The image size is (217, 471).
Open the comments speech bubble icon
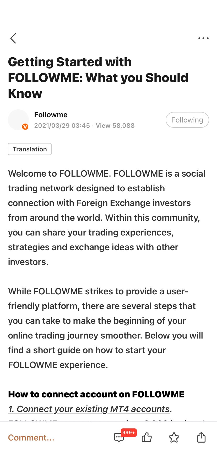119,438
